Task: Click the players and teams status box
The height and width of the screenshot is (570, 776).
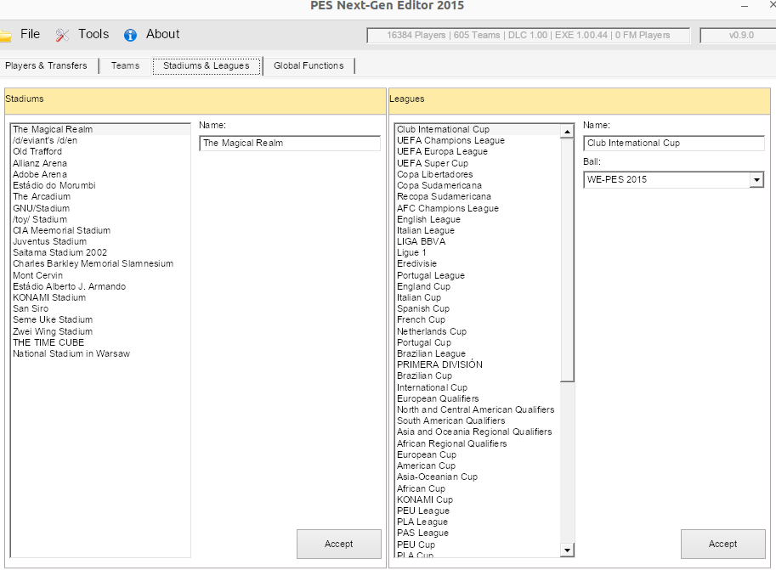Action: [x=528, y=35]
